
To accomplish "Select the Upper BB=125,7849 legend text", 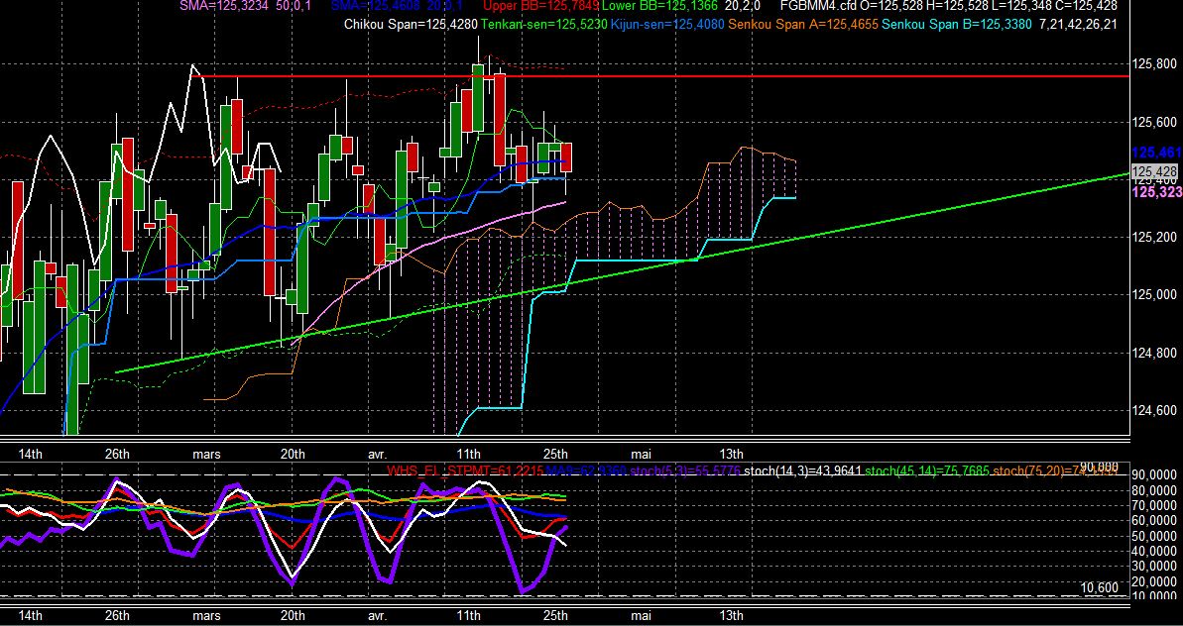I will tap(541, 6).
